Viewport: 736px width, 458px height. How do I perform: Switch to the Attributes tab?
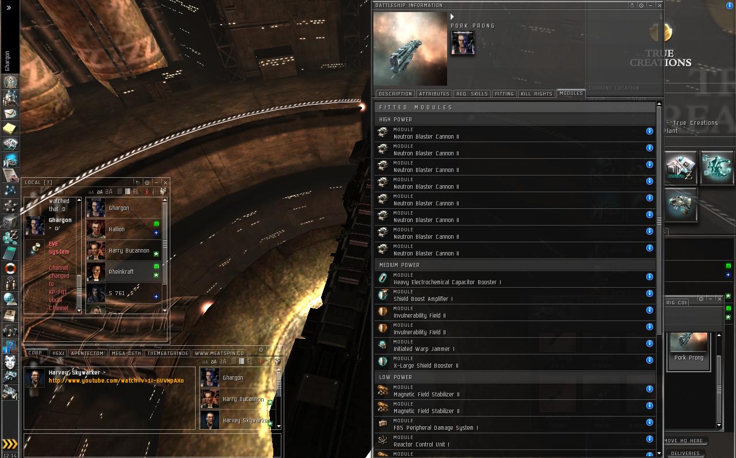pyautogui.click(x=434, y=94)
